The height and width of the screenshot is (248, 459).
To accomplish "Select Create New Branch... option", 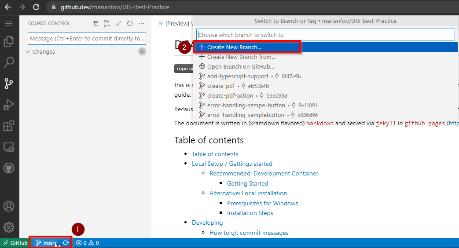I will coord(326,47).
